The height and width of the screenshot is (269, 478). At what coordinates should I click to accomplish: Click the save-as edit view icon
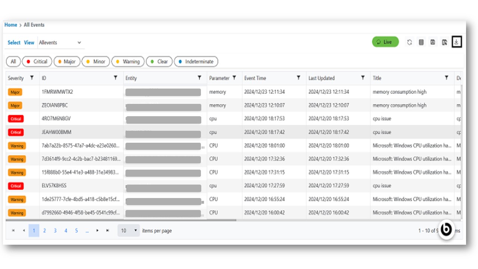[444, 42]
